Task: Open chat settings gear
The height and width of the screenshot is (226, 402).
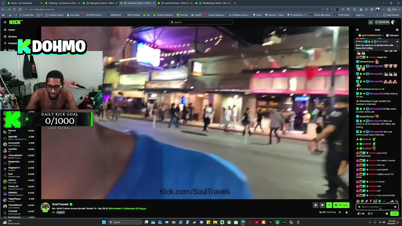Action: coord(387,213)
